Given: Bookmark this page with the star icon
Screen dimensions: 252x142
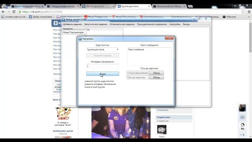Looking at the screenshot, I should (x=243, y=12).
